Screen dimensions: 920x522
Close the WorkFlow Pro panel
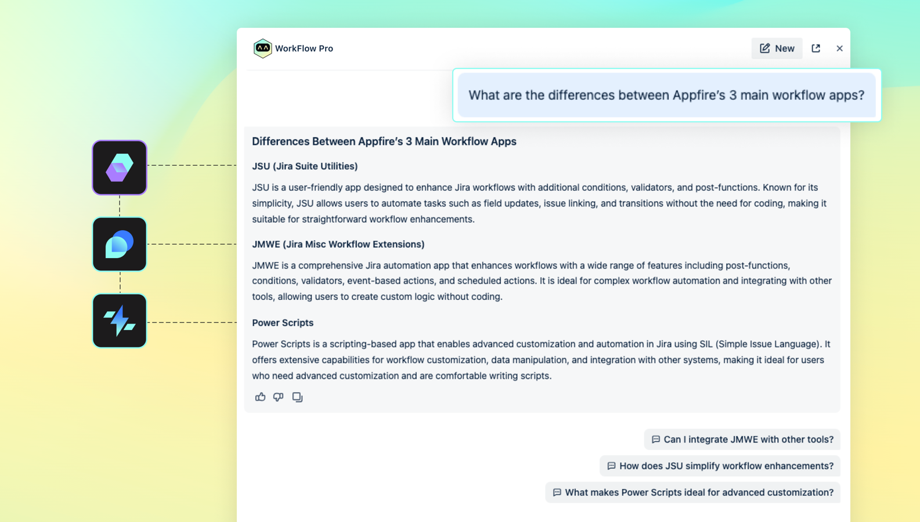coord(839,48)
